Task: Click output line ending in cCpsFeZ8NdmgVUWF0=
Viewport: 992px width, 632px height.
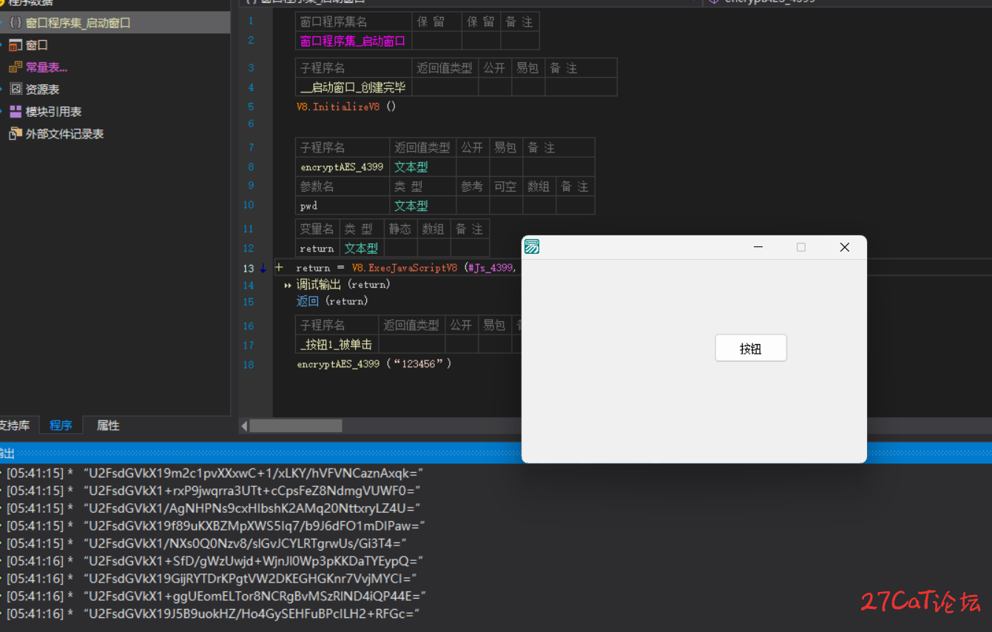Action: tap(214, 491)
